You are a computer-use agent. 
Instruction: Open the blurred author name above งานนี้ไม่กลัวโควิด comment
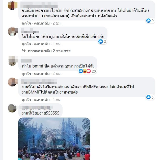tap(39, 82)
